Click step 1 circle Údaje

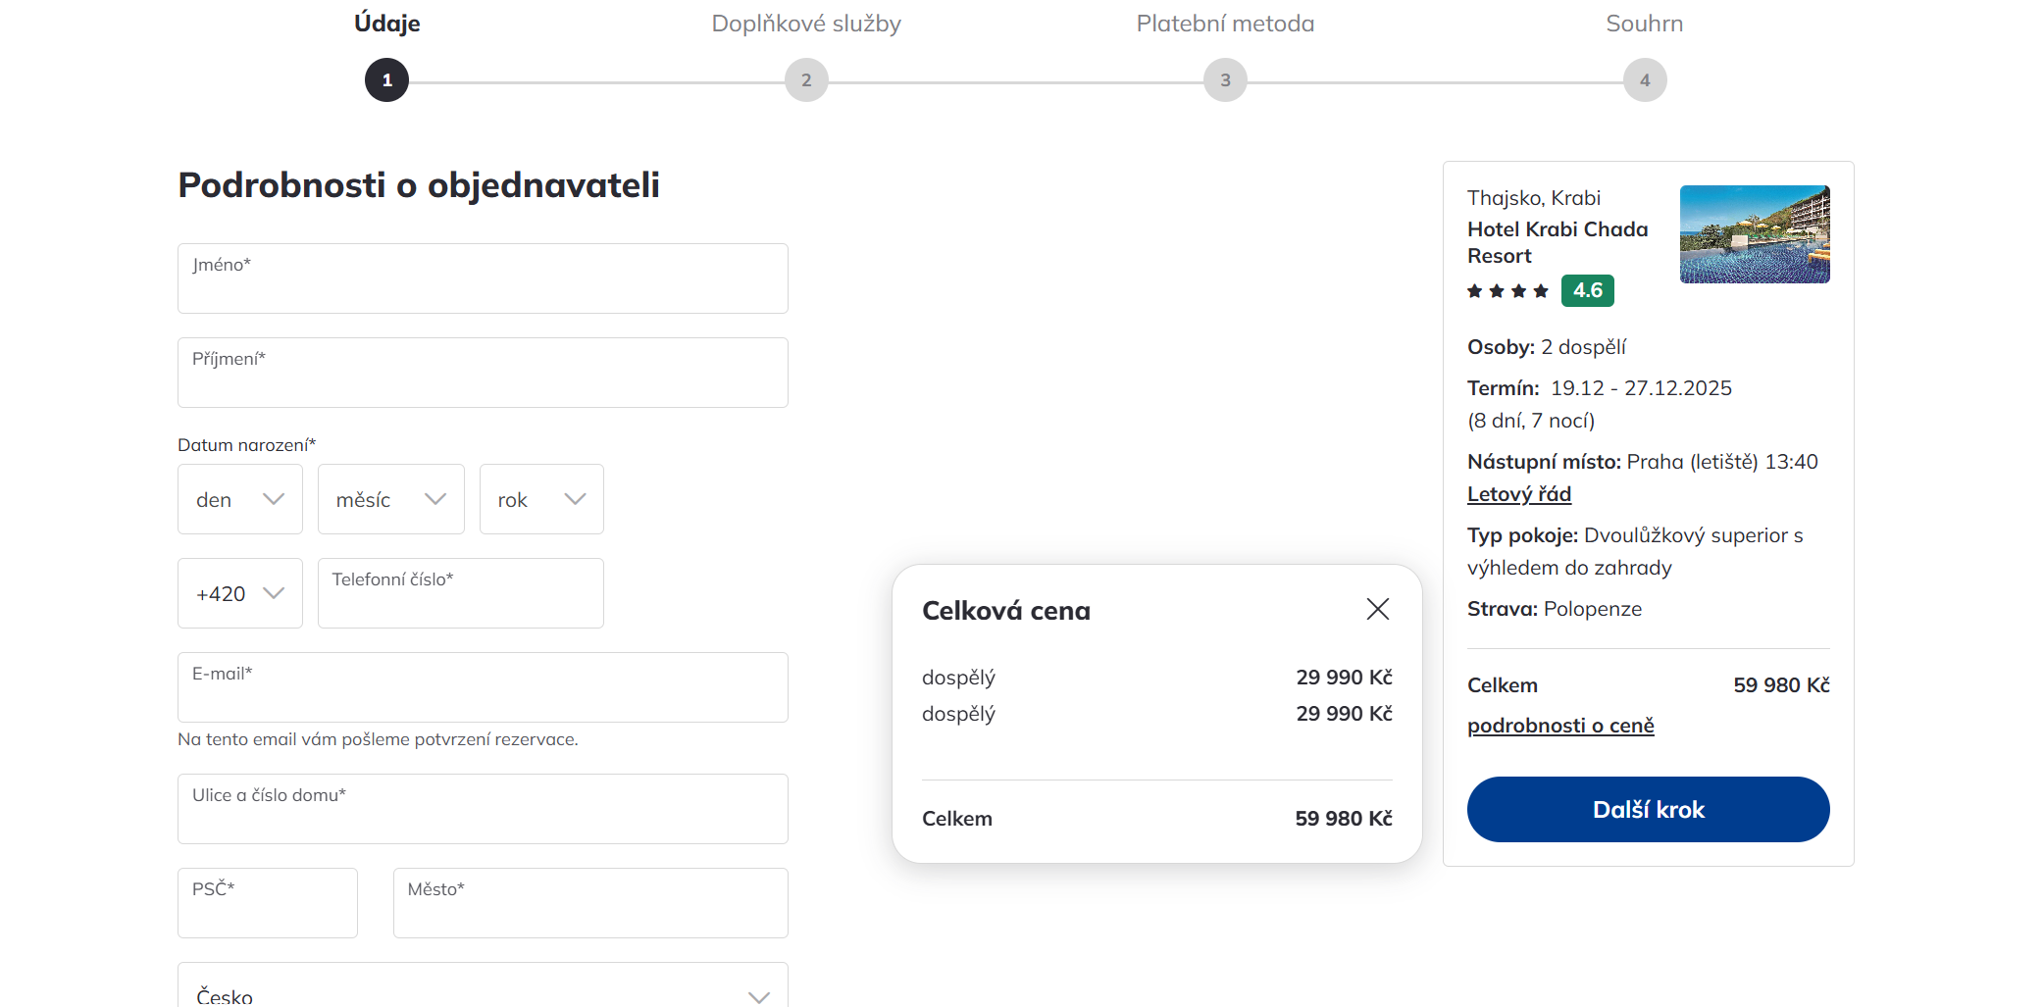tap(386, 80)
